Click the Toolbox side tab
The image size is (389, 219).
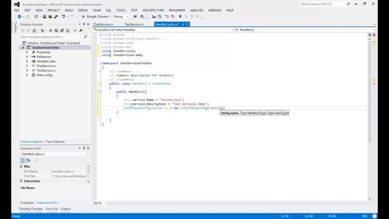[16, 27]
